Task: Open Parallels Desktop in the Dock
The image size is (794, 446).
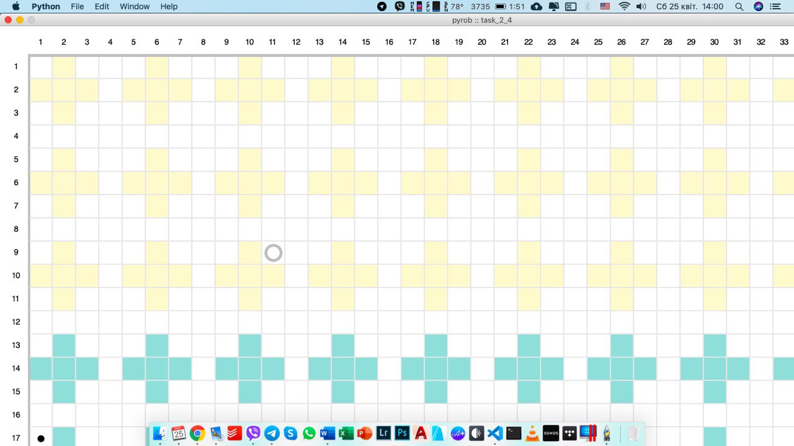Action: [588, 434]
